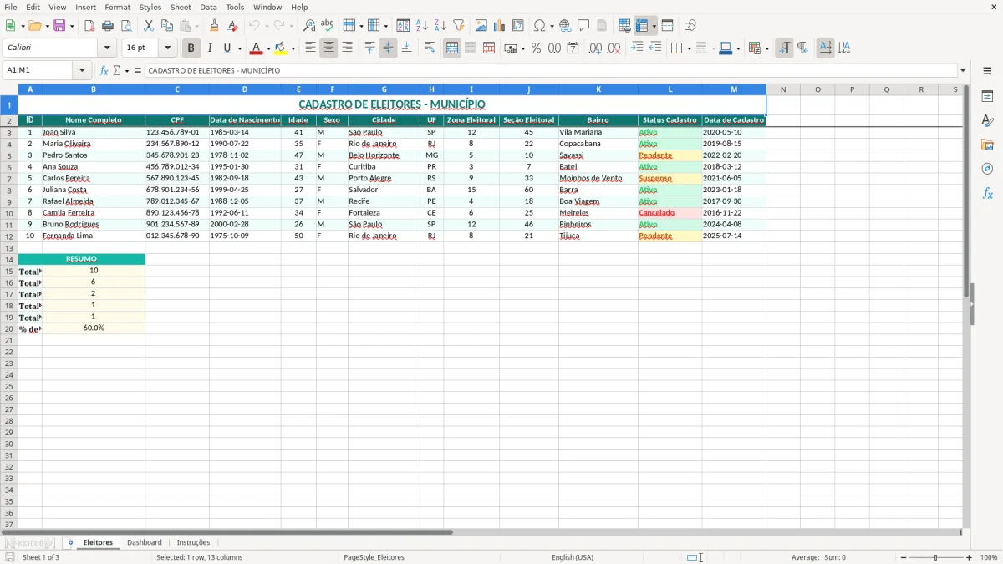Insert a chart
The width and height of the screenshot is (1003, 564).
coord(500,26)
